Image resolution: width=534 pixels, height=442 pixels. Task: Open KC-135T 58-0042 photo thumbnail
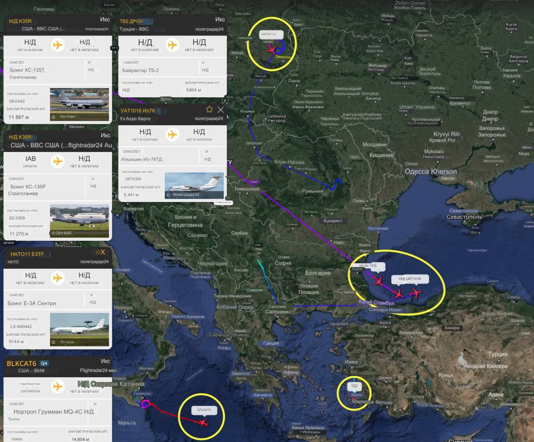click(x=80, y=104)
